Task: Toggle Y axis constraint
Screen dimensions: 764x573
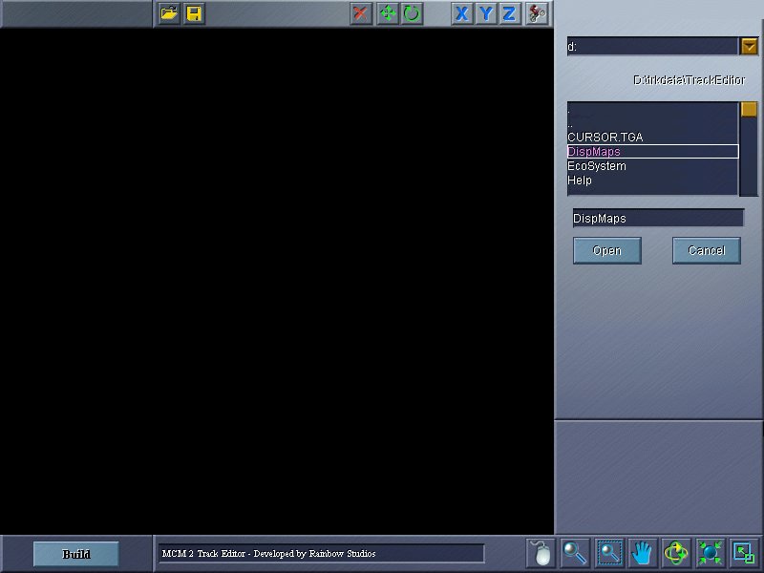Action: 486,13
